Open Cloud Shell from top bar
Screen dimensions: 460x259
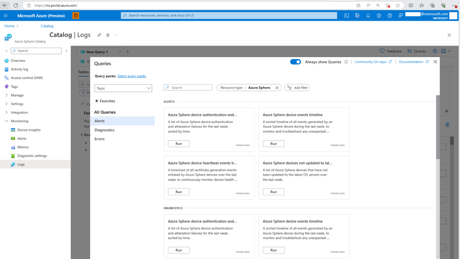(346, 16)
